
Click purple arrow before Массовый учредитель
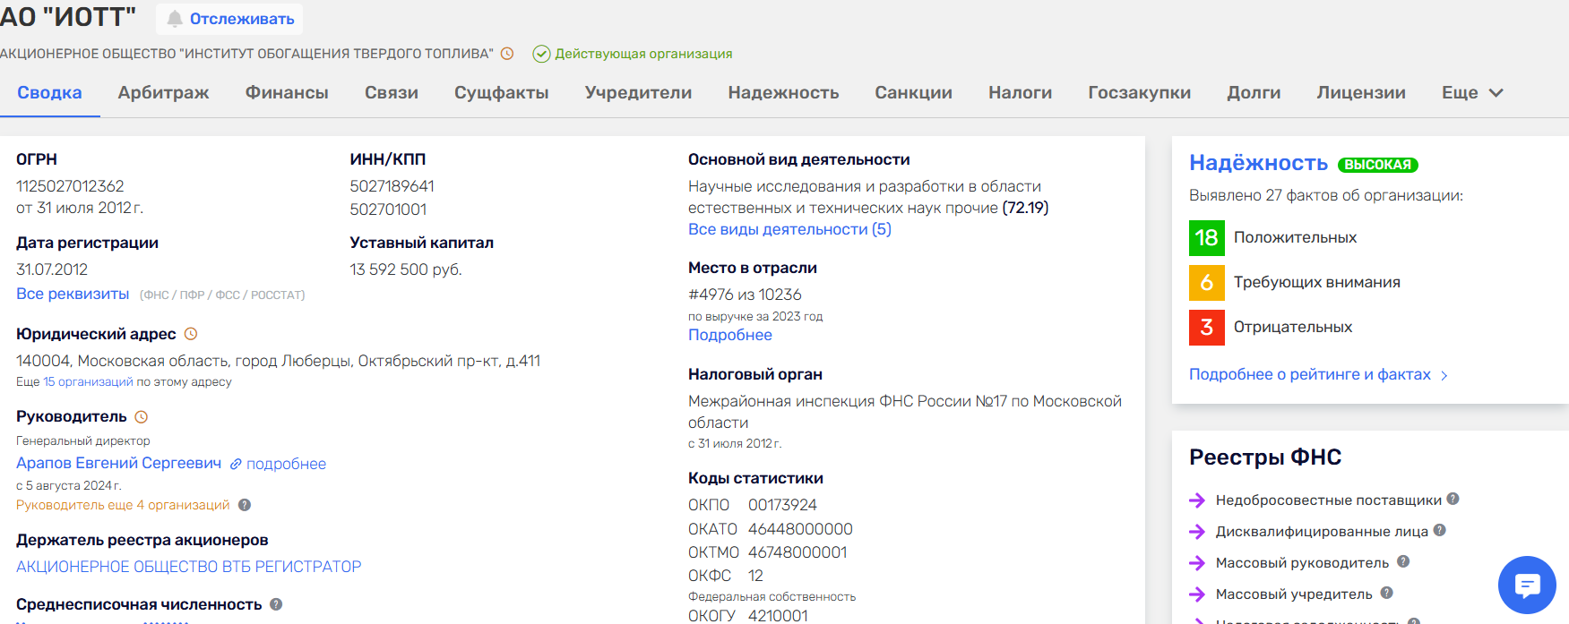1197,594
